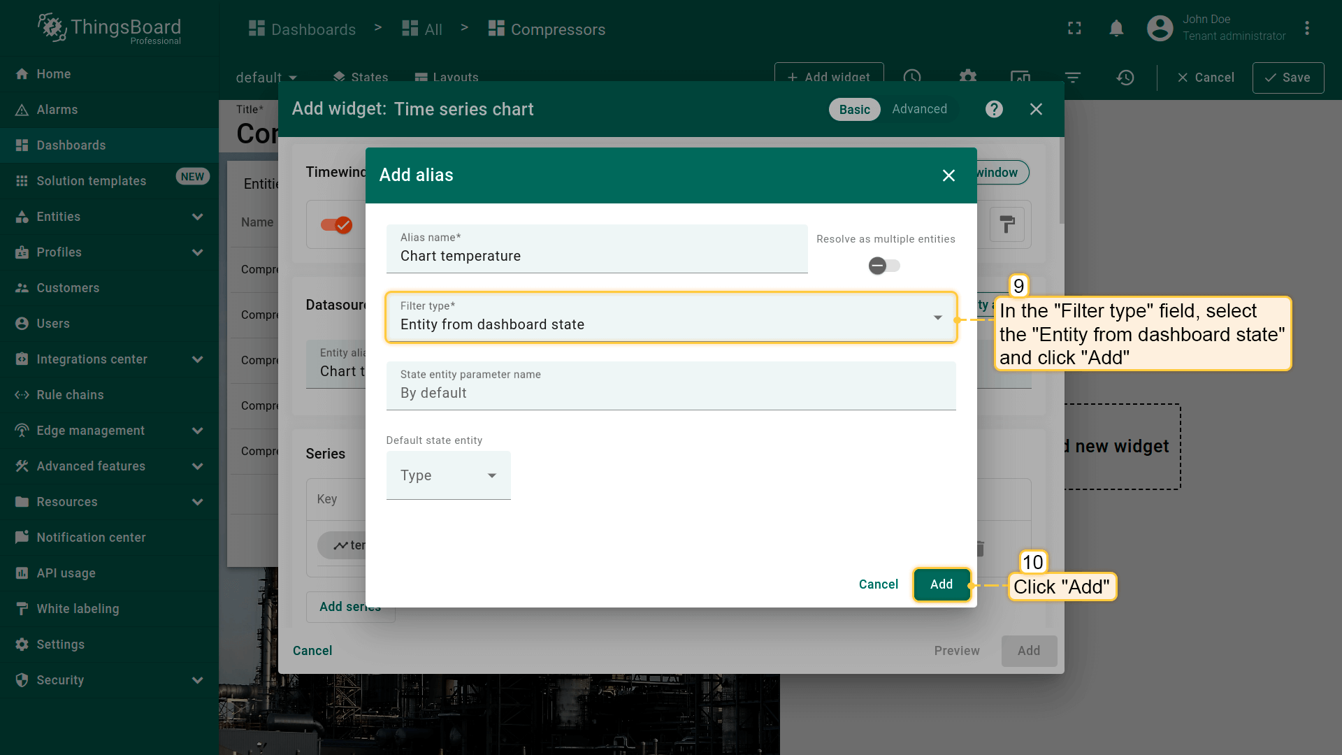This screenshot has height=755, width=1342.
Task: Click the paint format icon
Action: click(1006, 224)
